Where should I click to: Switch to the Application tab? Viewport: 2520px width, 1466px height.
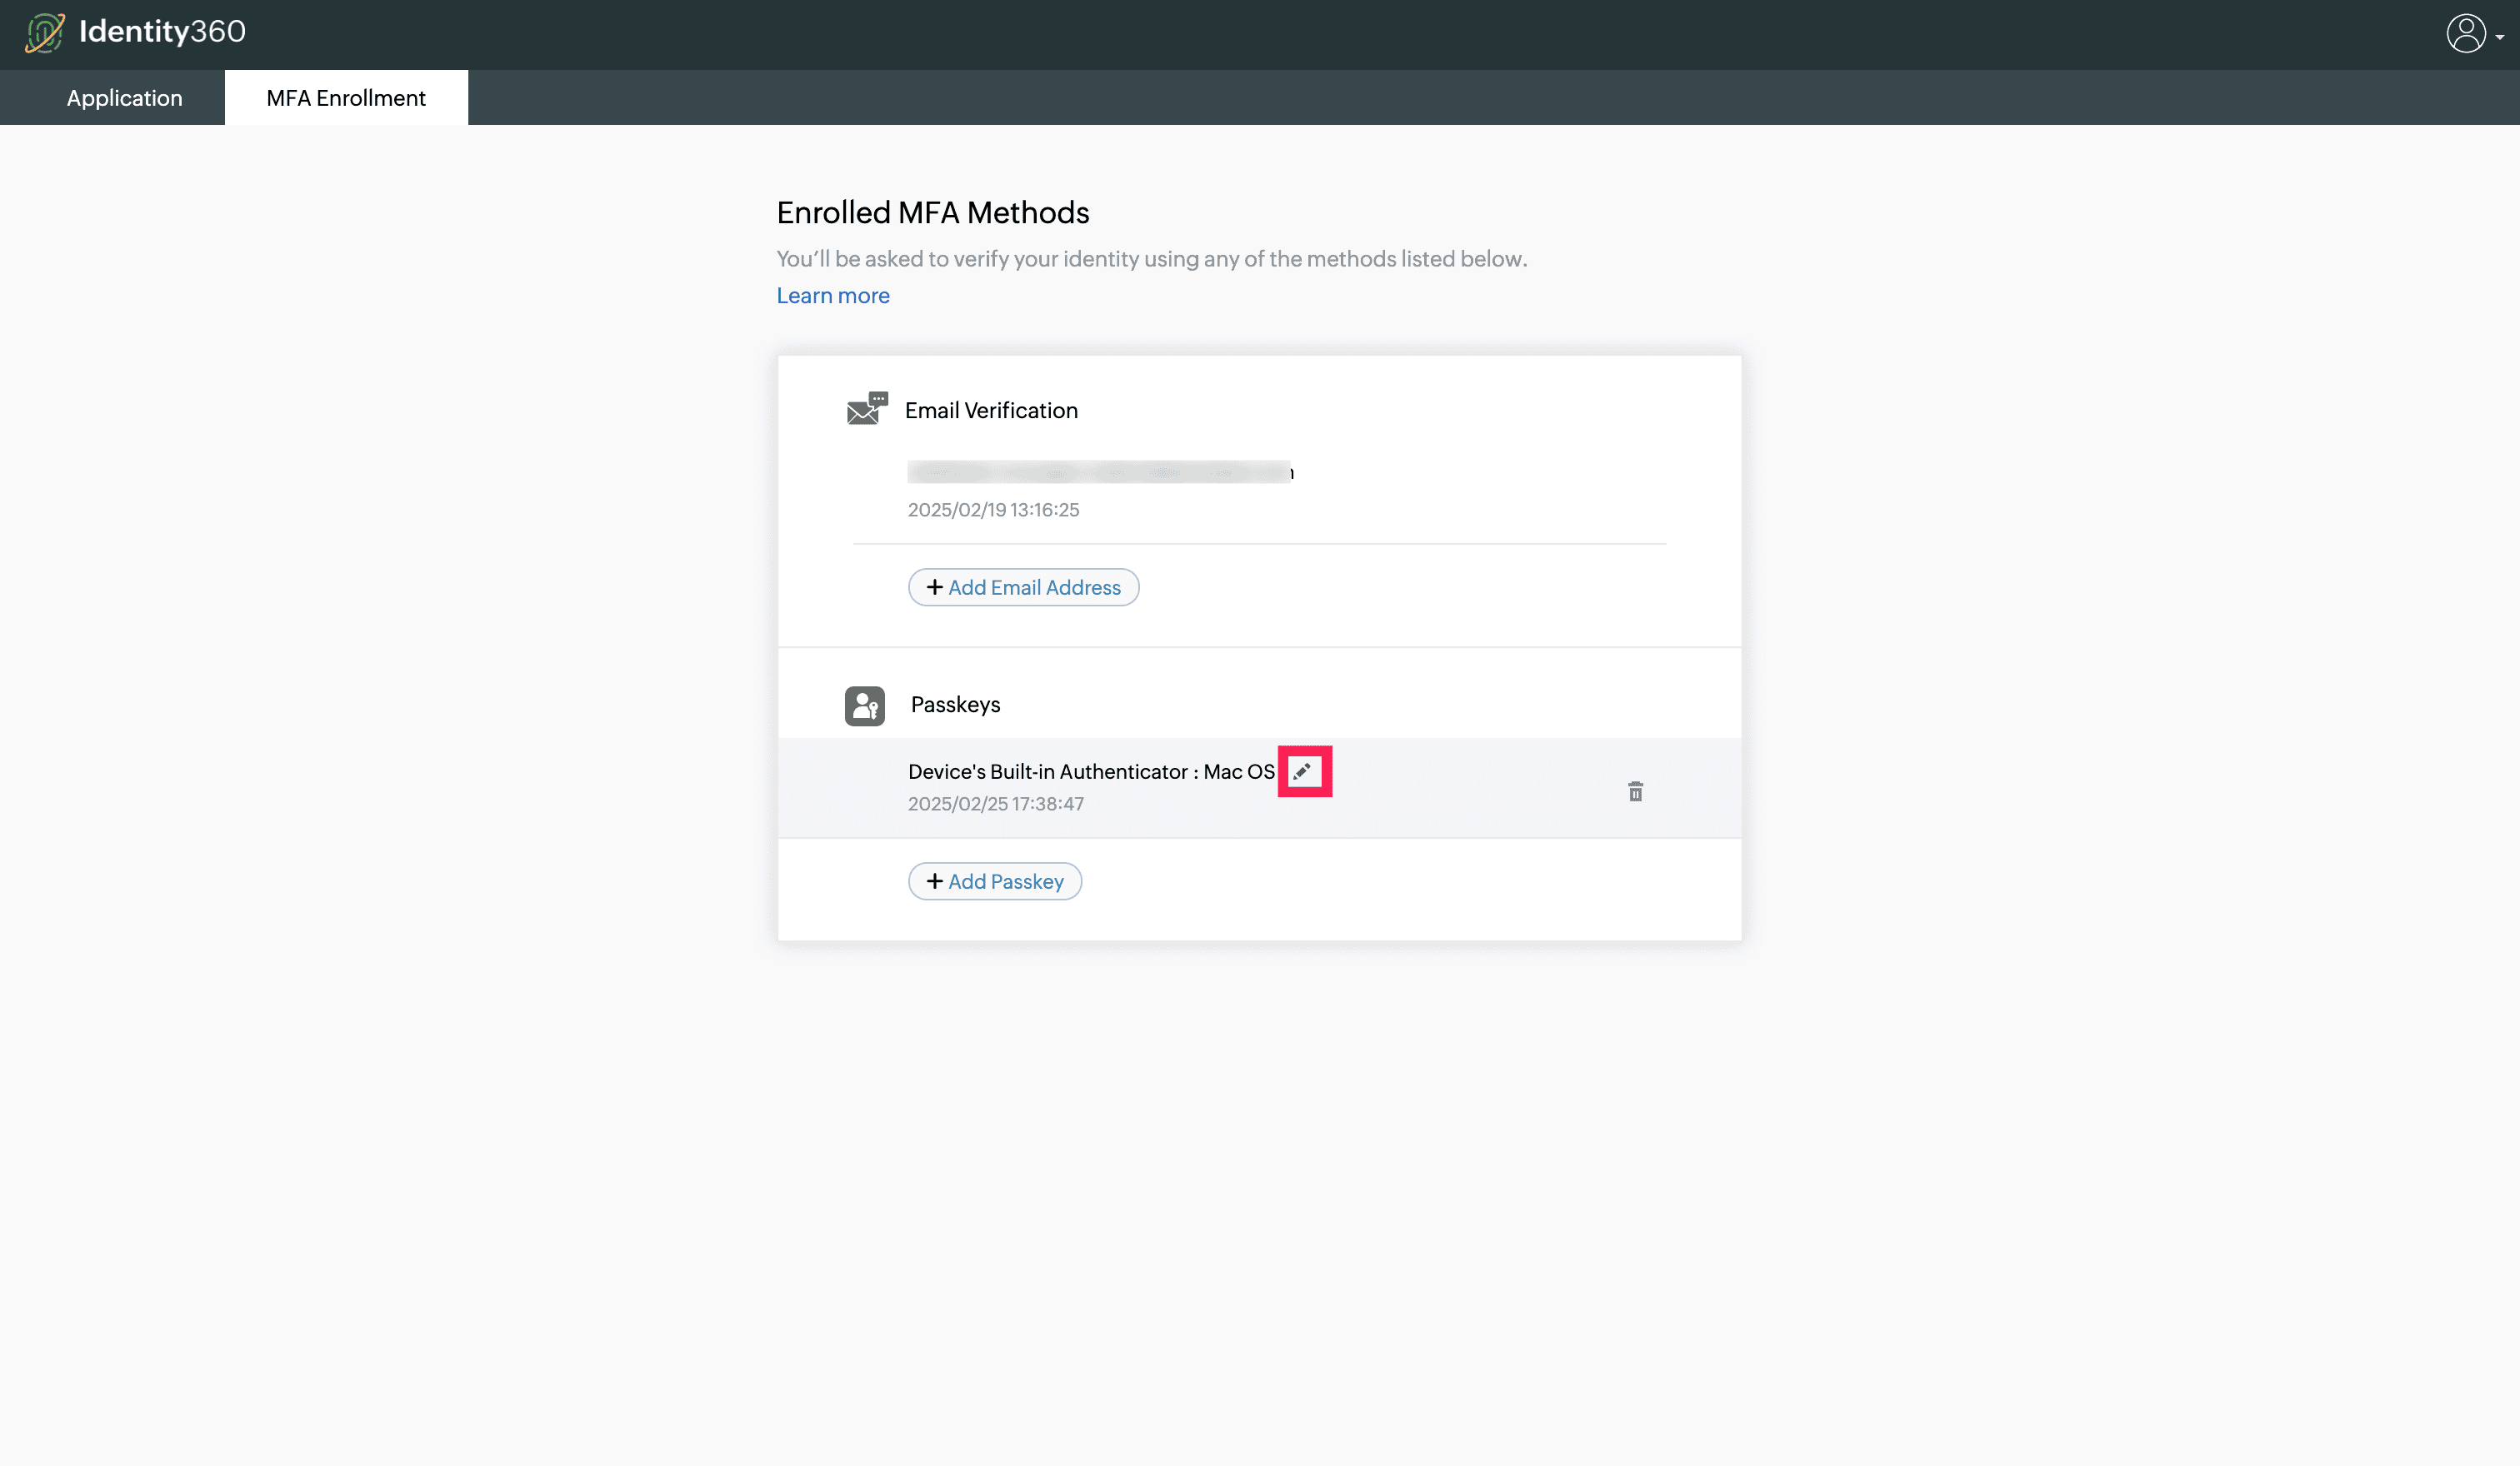tap(124, 98)
